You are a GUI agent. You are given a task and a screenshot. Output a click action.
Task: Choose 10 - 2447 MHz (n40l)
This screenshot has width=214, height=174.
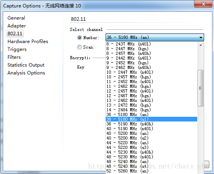[x=152, y=72]
